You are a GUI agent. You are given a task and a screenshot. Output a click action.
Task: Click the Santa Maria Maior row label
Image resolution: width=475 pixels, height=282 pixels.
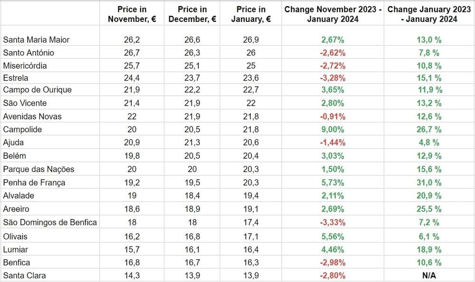click(36, 40)
